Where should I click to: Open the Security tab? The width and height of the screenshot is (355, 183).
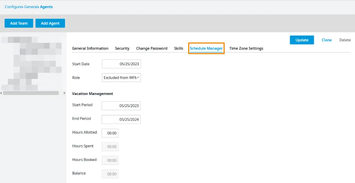tap(122, 48)
